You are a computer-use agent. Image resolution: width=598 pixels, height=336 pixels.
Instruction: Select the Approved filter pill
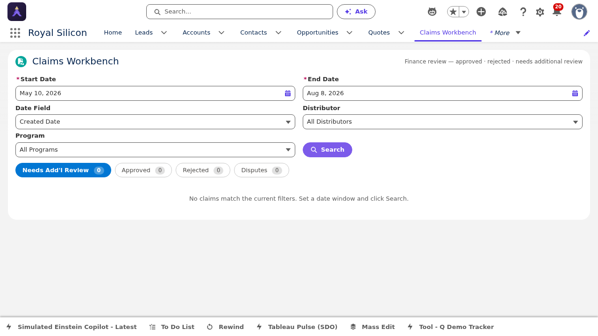pos(143,170)
